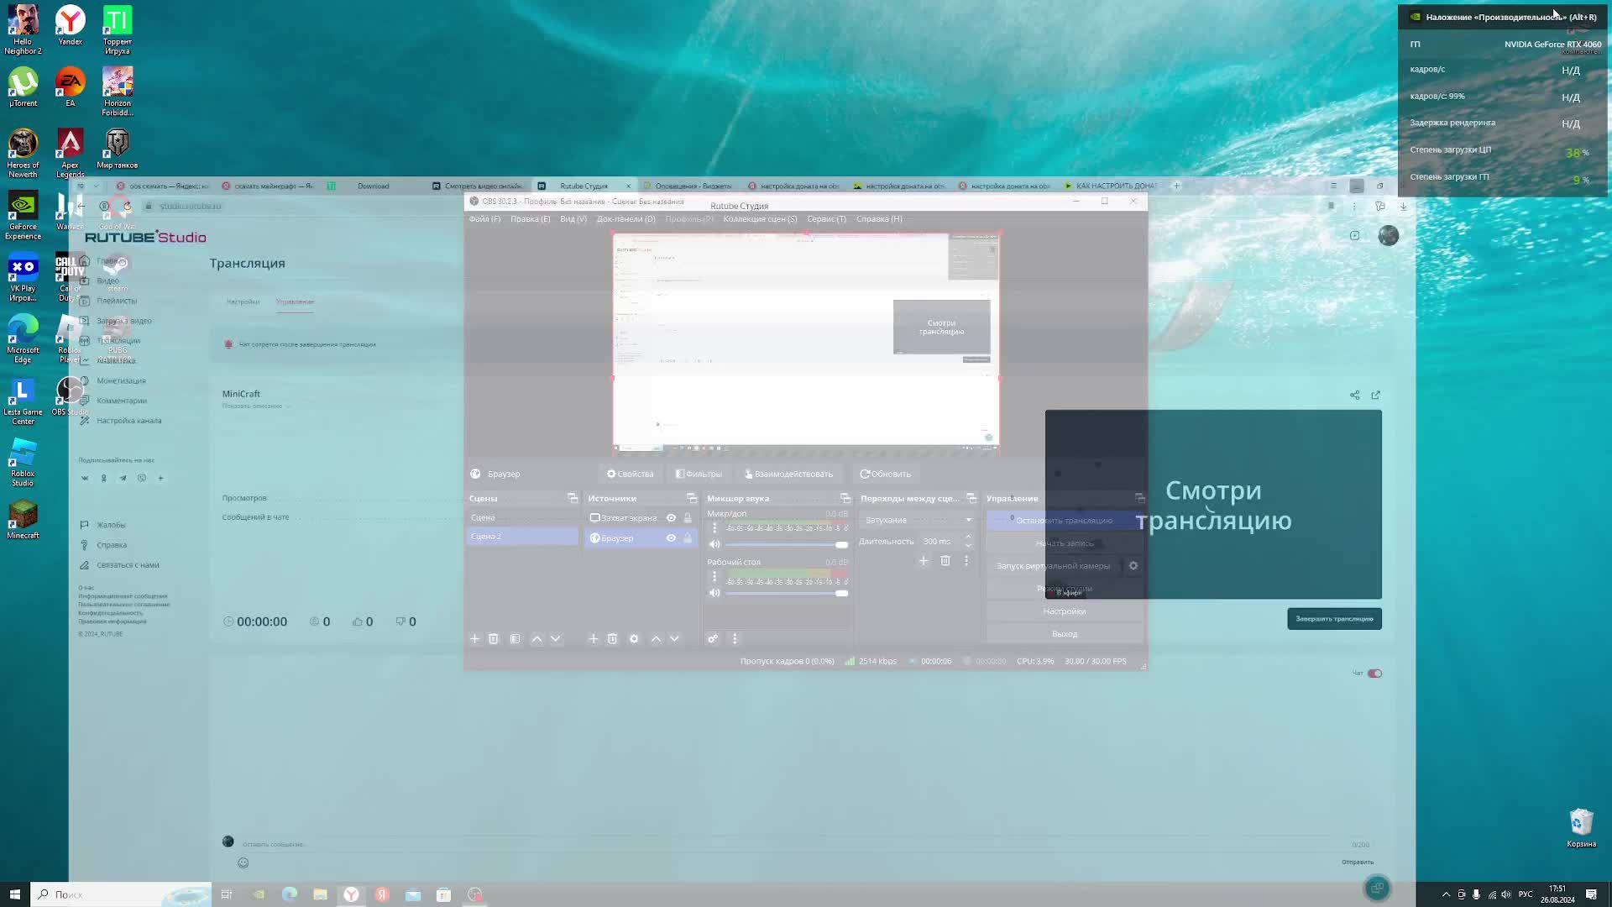1612x907 pixels.
Task: Move selected scene up arrow
Action: click(537, 639)
